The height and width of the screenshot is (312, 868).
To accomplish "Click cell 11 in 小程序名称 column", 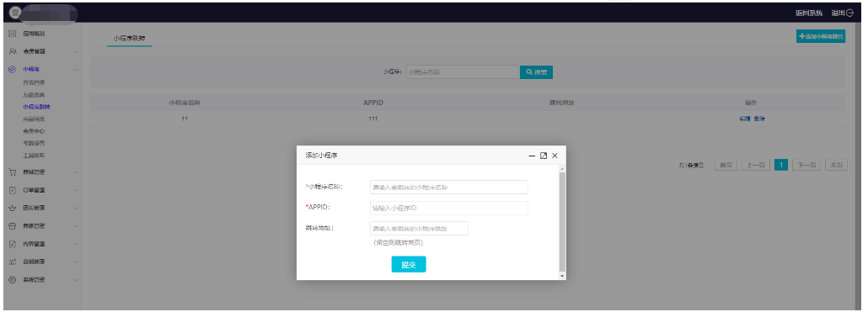I will 185,119.
